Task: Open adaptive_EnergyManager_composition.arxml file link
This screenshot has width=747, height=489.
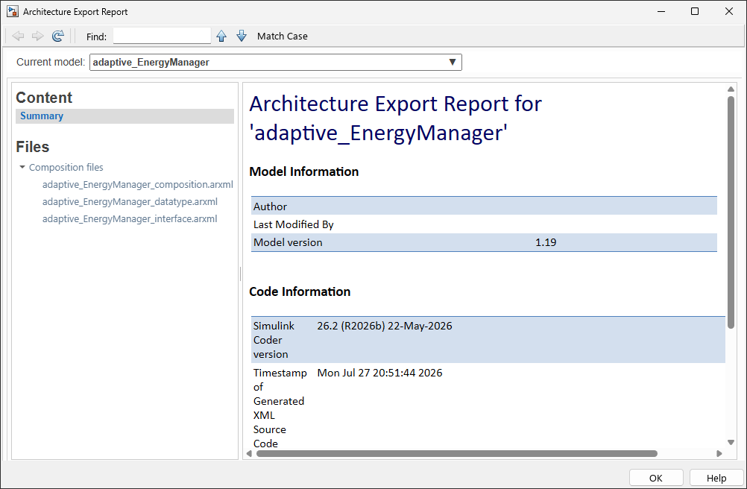Action: click(138, 184)
